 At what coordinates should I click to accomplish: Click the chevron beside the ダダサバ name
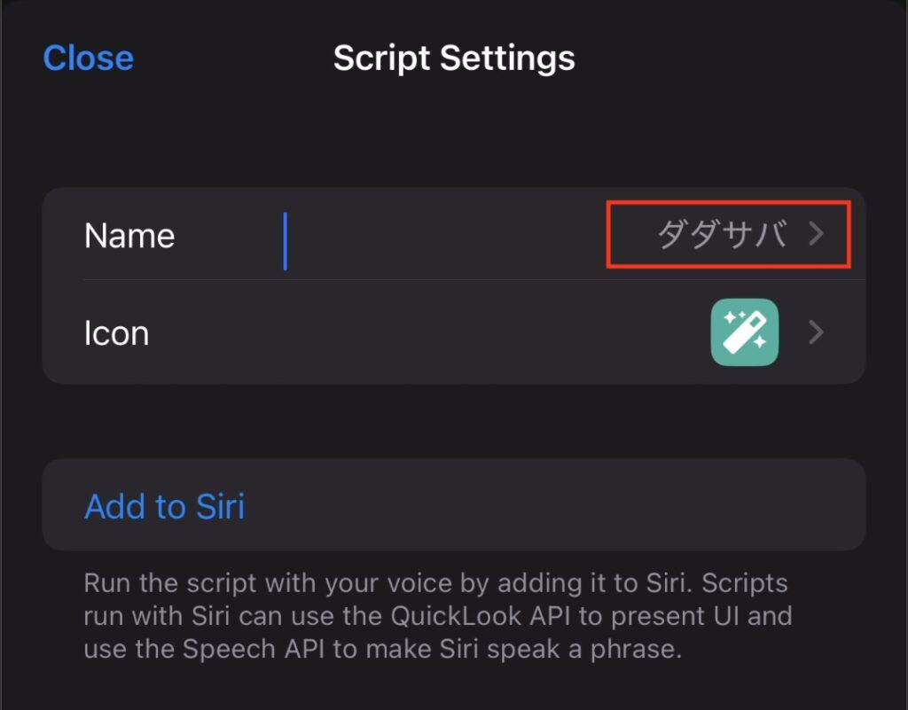click(816, 235)
